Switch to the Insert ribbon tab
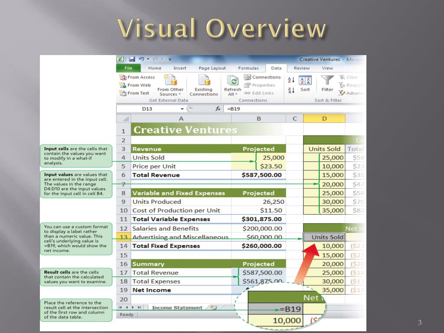 tap(180, 68)
